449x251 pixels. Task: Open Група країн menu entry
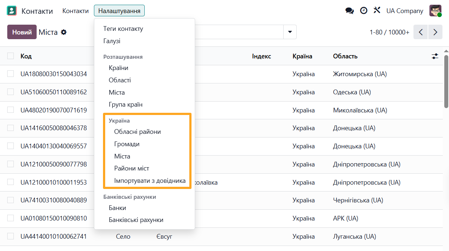click(x=125, y=104)
